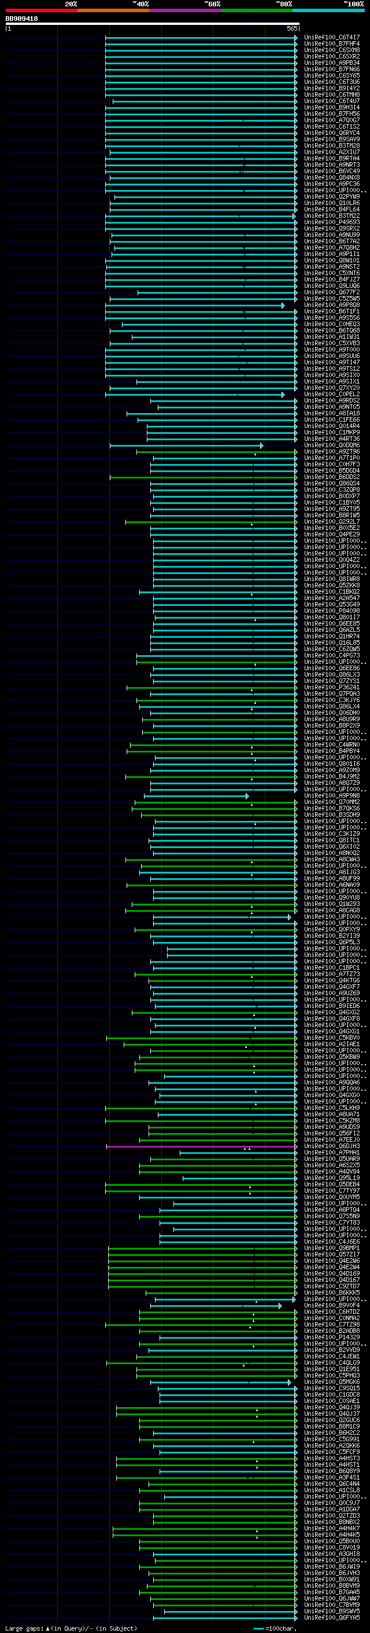This screenshot has width=370, height=1633.
Task: Open hit UniRef100_C6T4U7
Action: [x=332, y=101]
